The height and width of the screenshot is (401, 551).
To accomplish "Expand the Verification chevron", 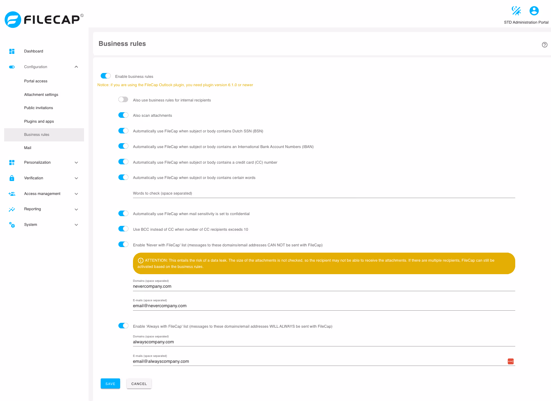I will 76,178.
